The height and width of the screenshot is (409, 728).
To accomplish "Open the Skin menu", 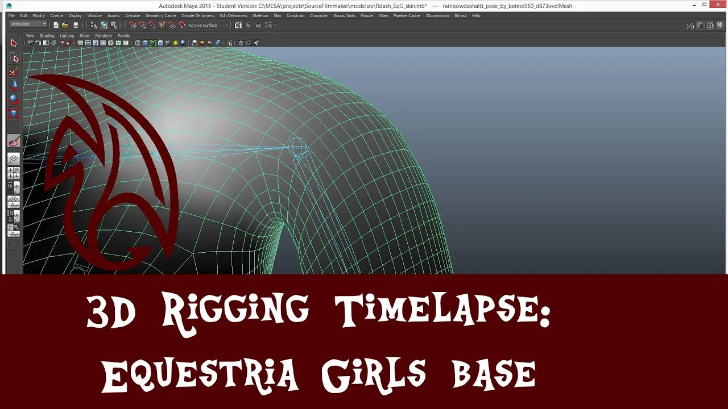I will coord(278,15).
